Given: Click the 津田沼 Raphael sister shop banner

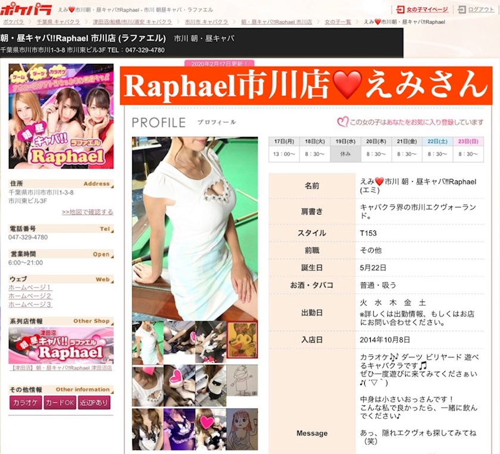Looking at the screenshot, I should 61,346.
